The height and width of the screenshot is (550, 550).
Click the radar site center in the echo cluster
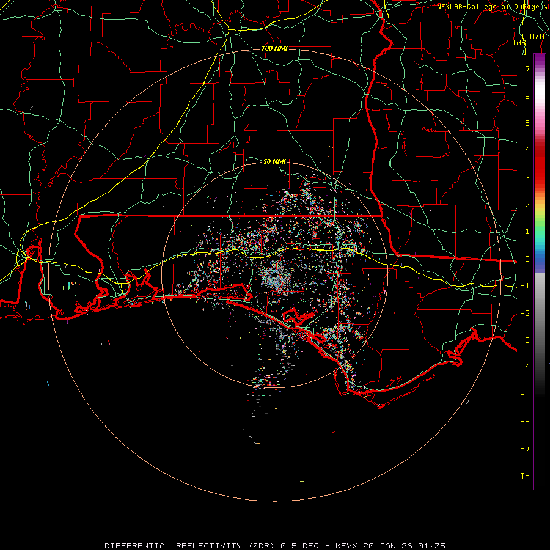click(274, 274)
